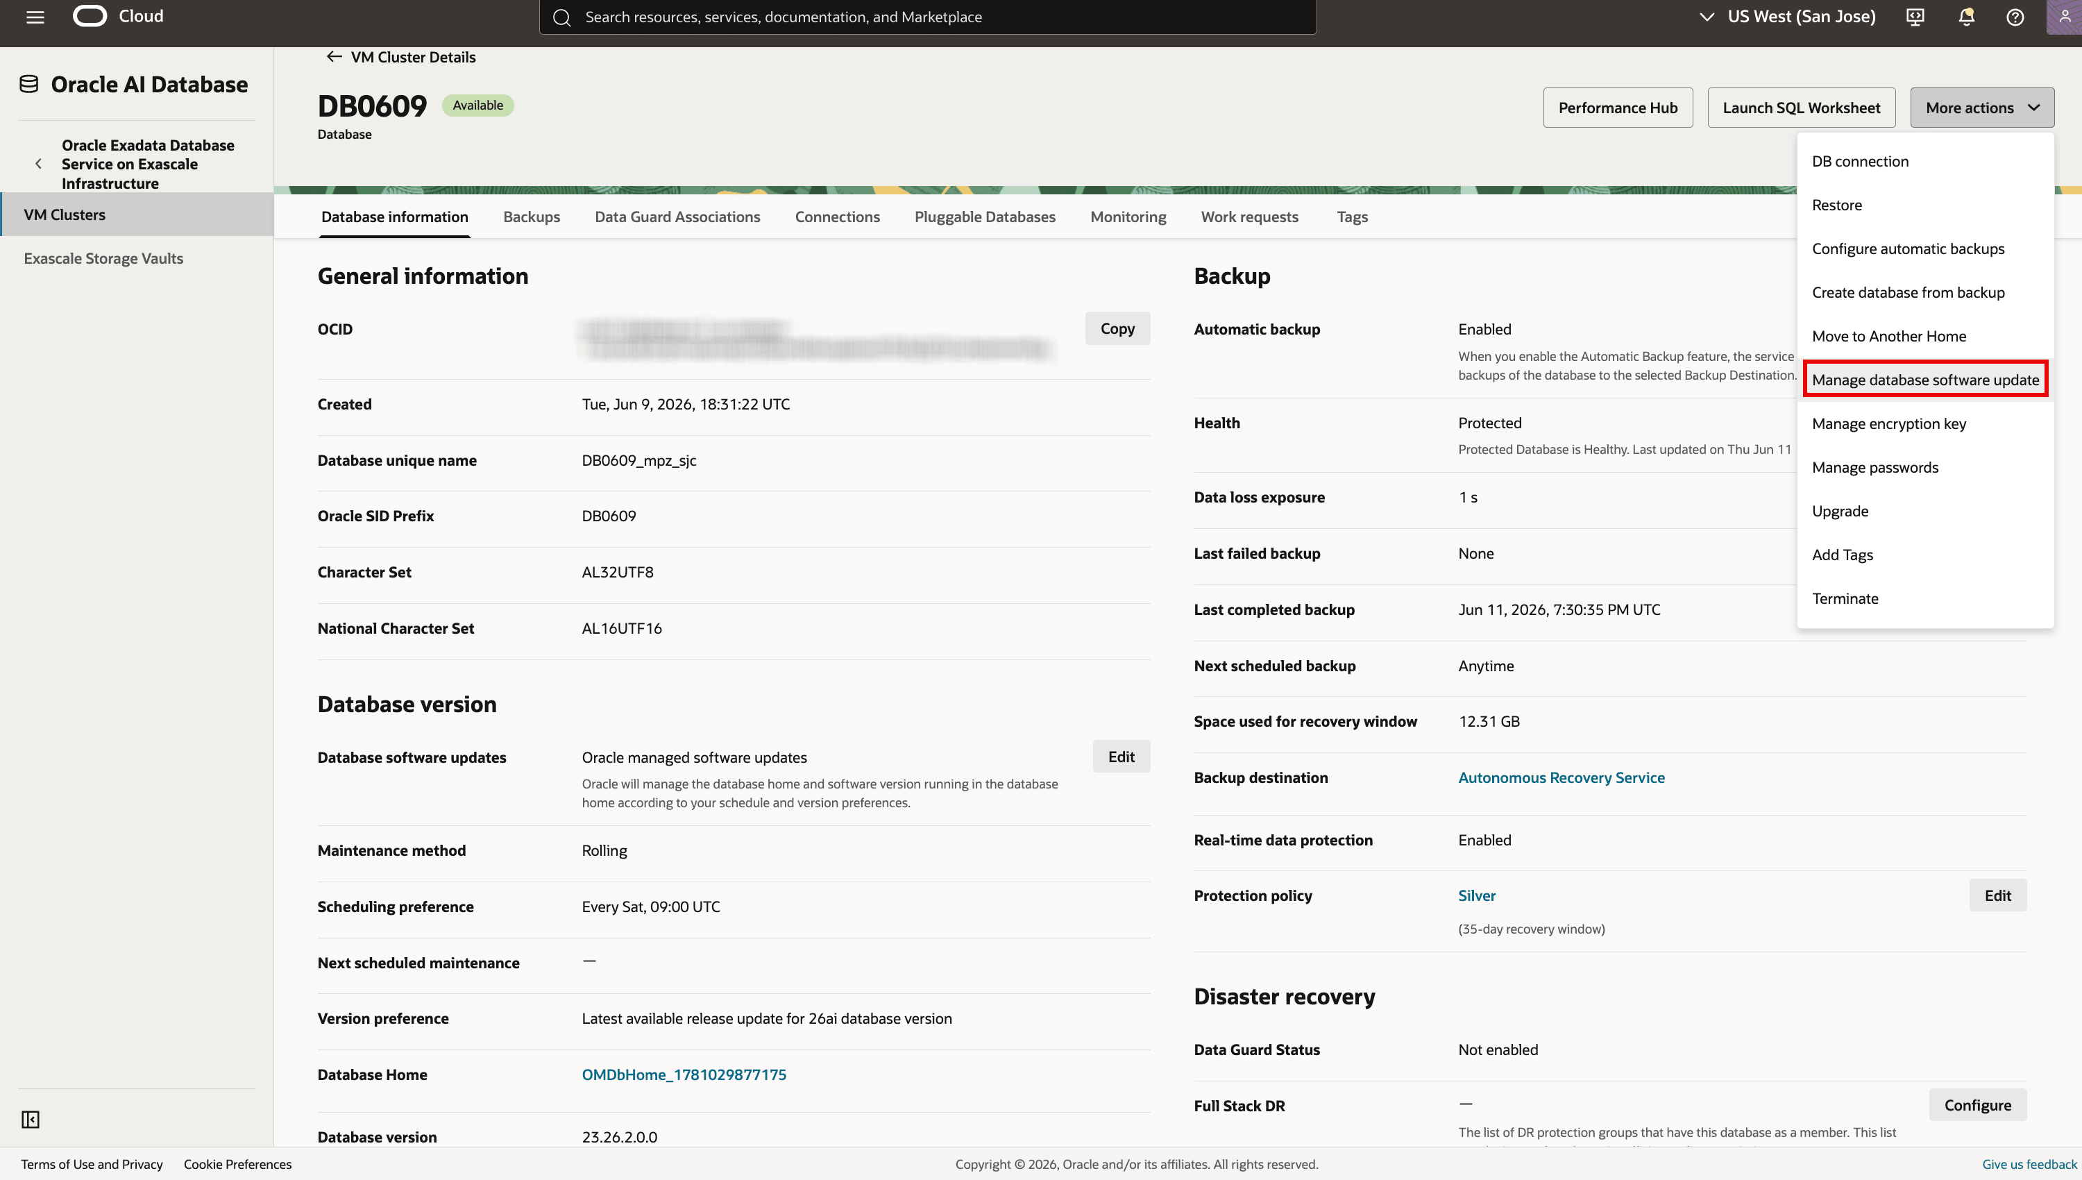Configure Full Stack DR
The image size is (2082, 1180).
pos(1977,1104)
